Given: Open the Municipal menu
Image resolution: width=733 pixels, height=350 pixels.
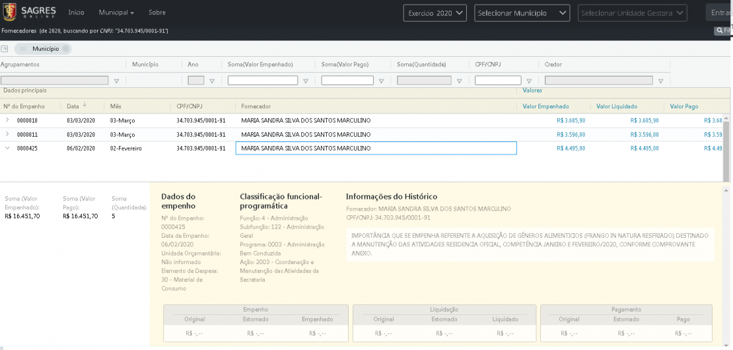Looking at the screenshot, I should tap(116, 13).
